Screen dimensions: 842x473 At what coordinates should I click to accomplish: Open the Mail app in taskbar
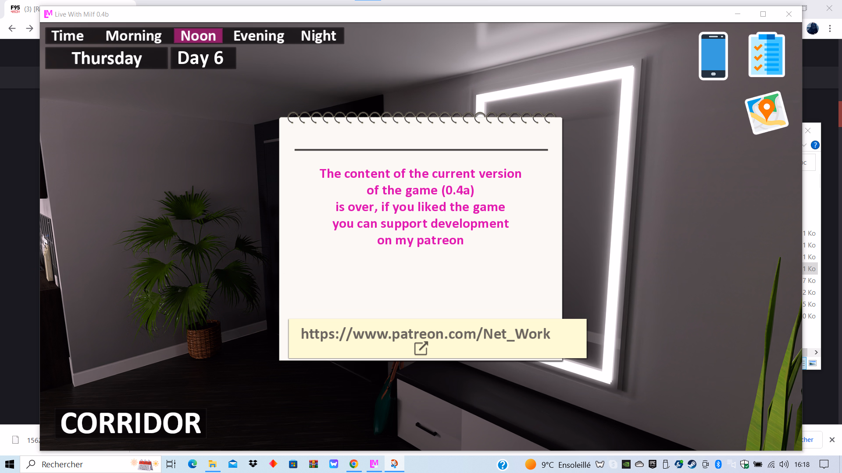pyautogui.click(x=233, y=464)
